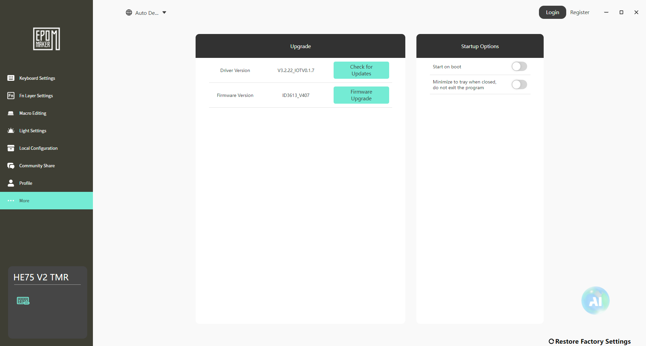
Task: Click the Check for Updates button
Action: [x=361, y=70]
